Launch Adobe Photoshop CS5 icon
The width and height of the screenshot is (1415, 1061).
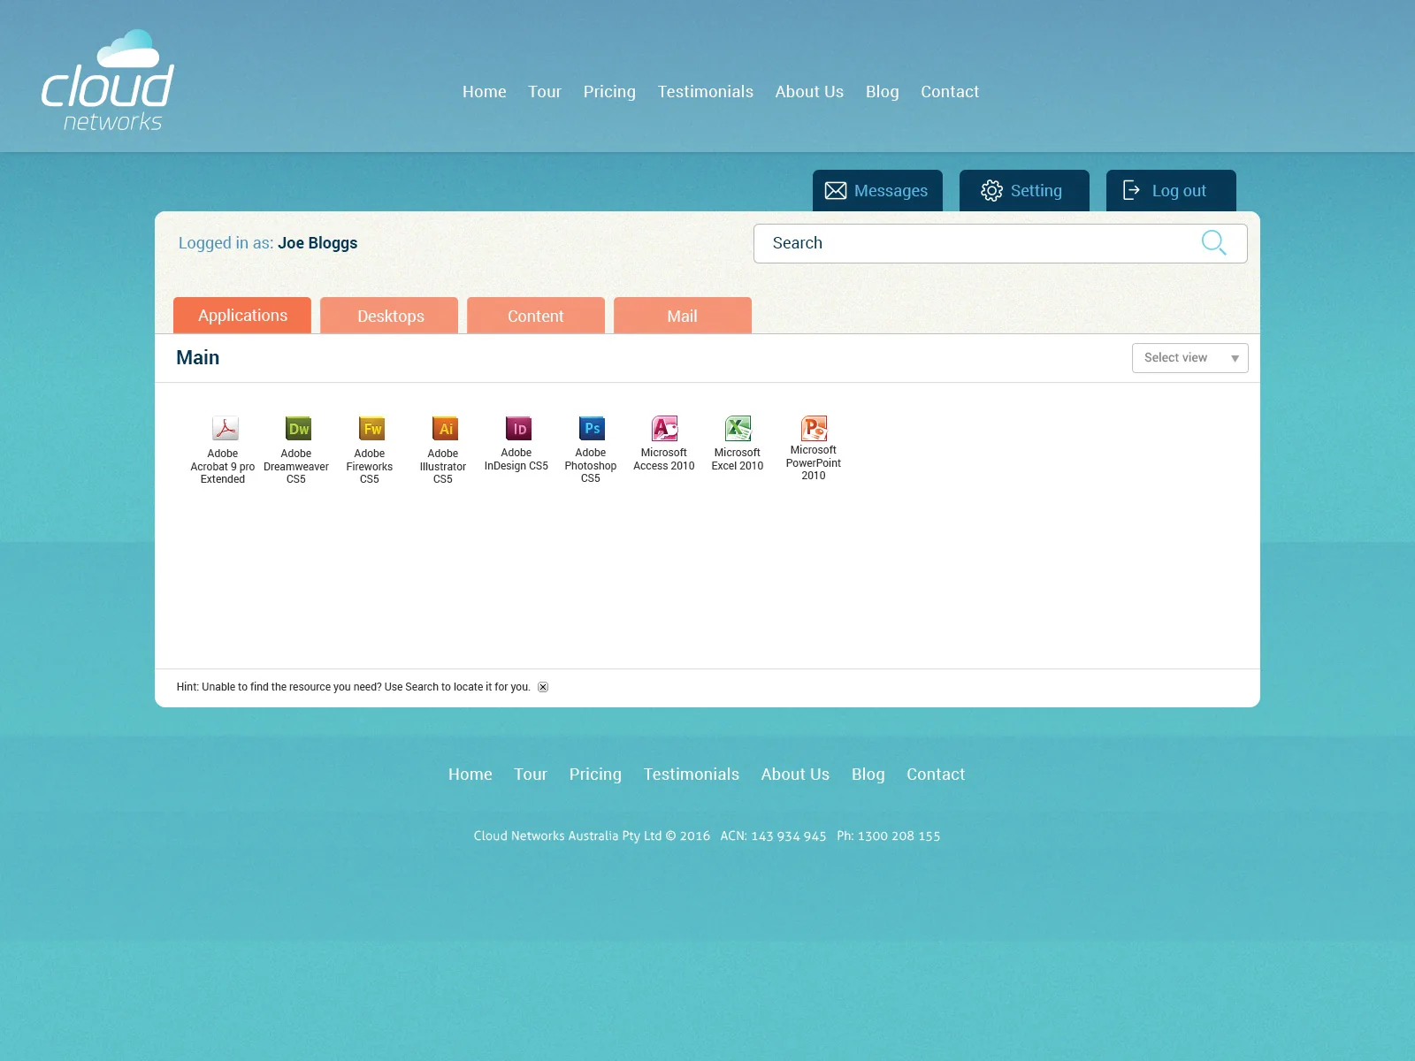pos(592,428)
